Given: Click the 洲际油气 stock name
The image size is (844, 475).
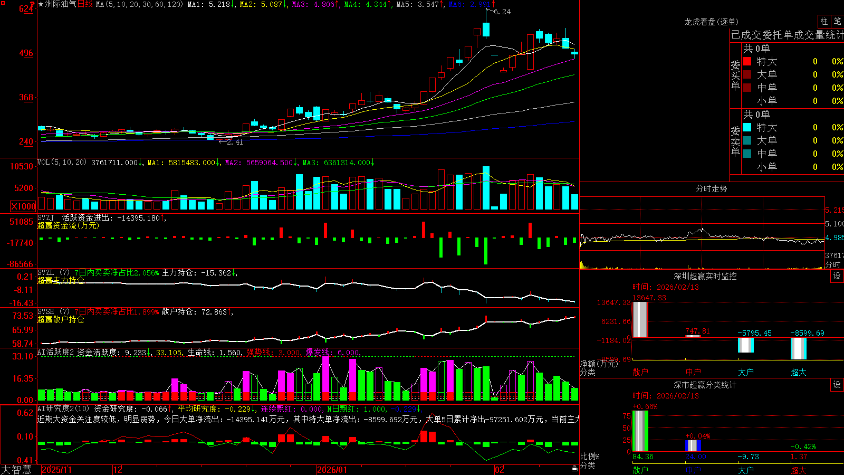Looking at the screenshot, I should pos(61,4).
